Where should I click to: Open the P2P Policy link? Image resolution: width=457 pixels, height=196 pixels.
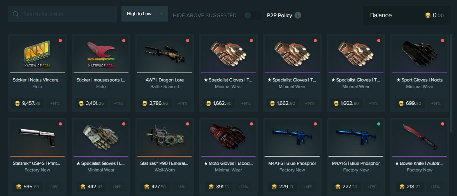279,15
